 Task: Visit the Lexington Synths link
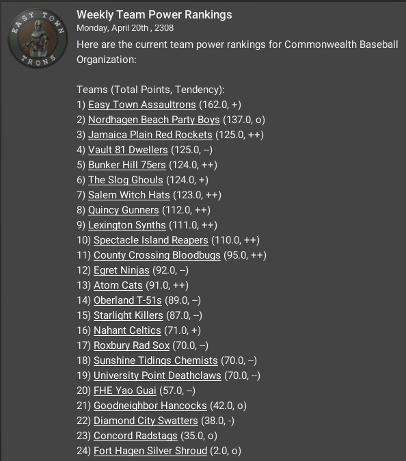coord(127,225)
